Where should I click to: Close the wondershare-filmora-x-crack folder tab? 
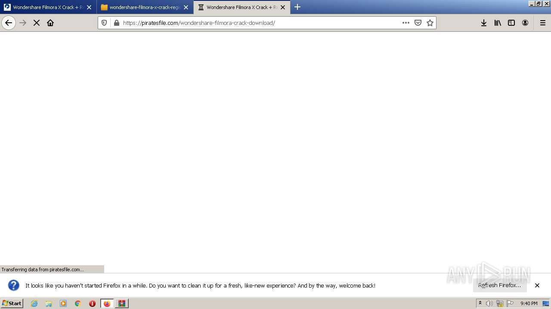tap(186, 7)
